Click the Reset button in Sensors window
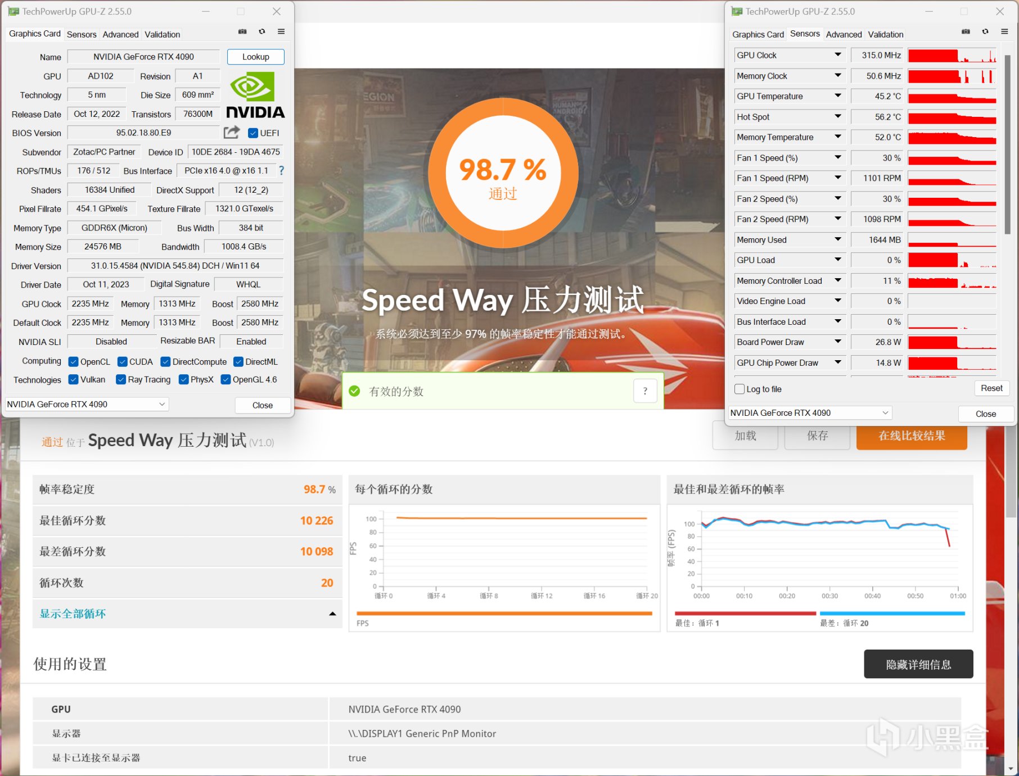Image resolution: width=1019 pixels, height=776 pixels. click(991, 388)
